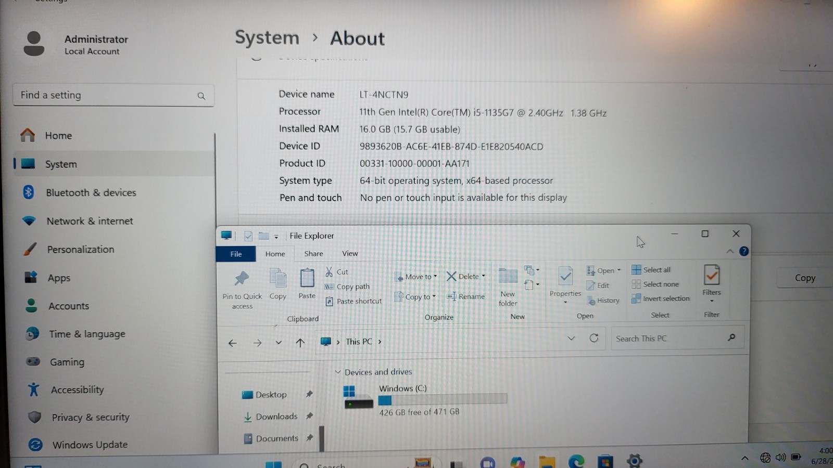Click the Paste clipboard icon
Viewport: 833px width, 468px height.
click(307, 278)
